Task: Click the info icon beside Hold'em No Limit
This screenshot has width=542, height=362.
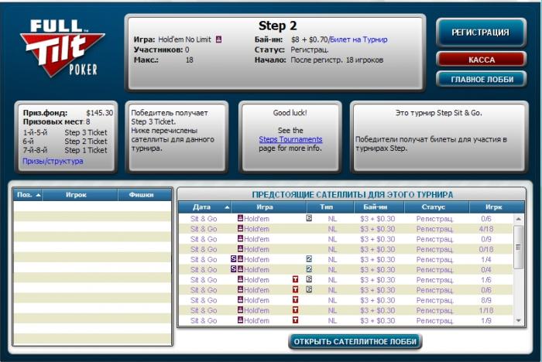Action: point(218,39)
